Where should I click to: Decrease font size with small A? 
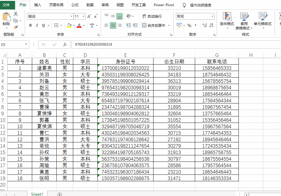(x=96, y=17)
